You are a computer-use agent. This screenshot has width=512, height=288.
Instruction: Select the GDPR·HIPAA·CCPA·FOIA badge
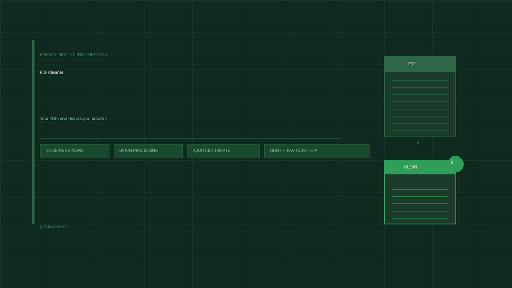click(x=317, y=151)
